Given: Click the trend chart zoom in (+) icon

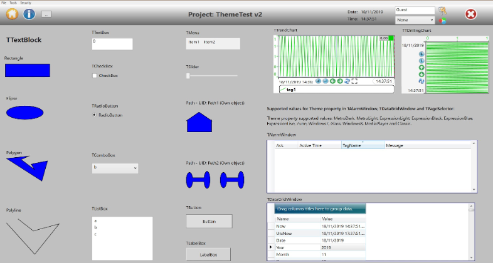Looking at the screenshot, I should click(318, 81).
